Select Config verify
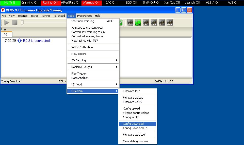Viewport: 244px width, 145px height. 137,117
